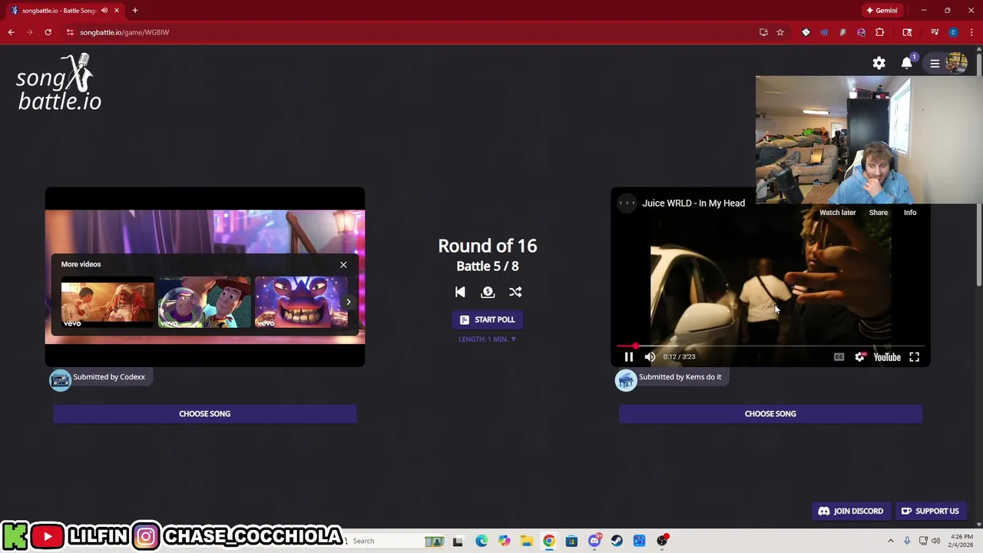This screenshot has height=553, width=983.
Task: Open Microsoft Edge from taskbar
Action: coord(481,541)
